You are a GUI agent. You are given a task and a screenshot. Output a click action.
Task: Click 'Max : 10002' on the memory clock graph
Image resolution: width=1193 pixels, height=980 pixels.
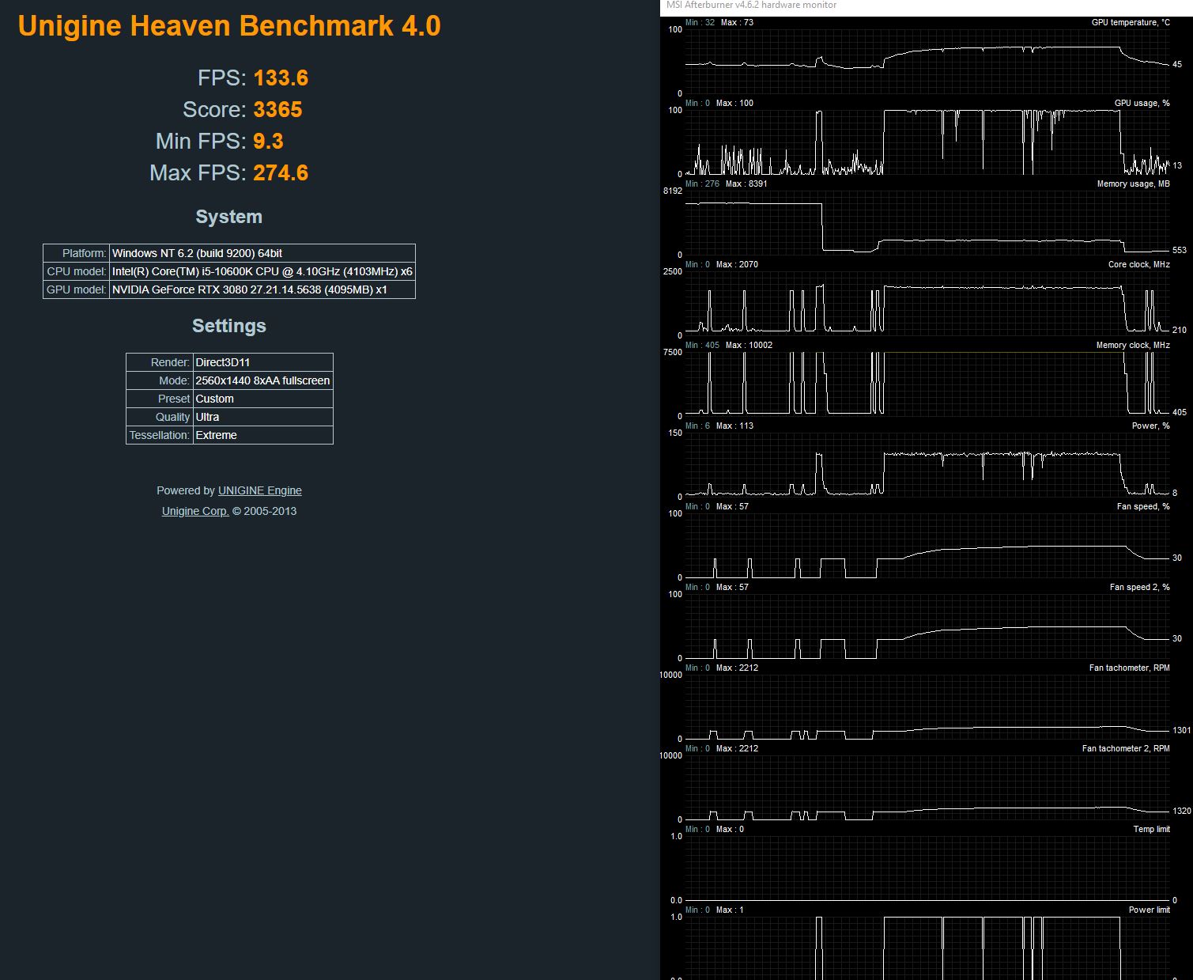pos(749,345)
